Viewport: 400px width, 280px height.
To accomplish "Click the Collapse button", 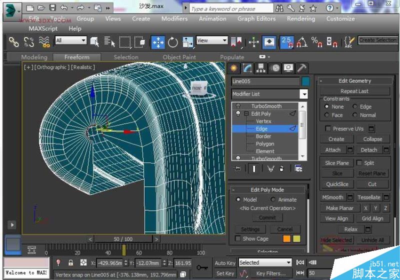I will (x=372, y=139).
